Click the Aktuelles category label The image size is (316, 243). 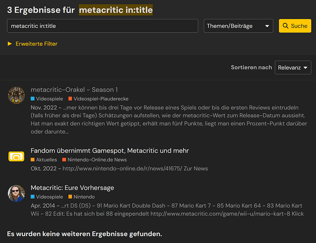pos(47,159)
